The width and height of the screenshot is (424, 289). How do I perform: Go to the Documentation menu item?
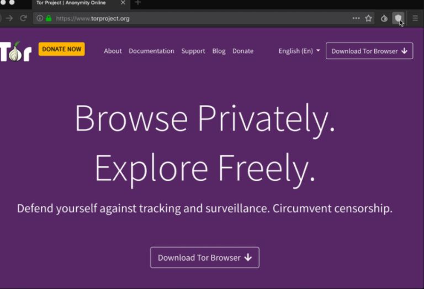(x=151, y=51)
